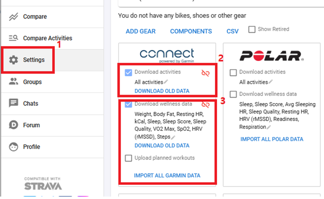Click the Profile face icon
The image size is (324, 199).
14,147
